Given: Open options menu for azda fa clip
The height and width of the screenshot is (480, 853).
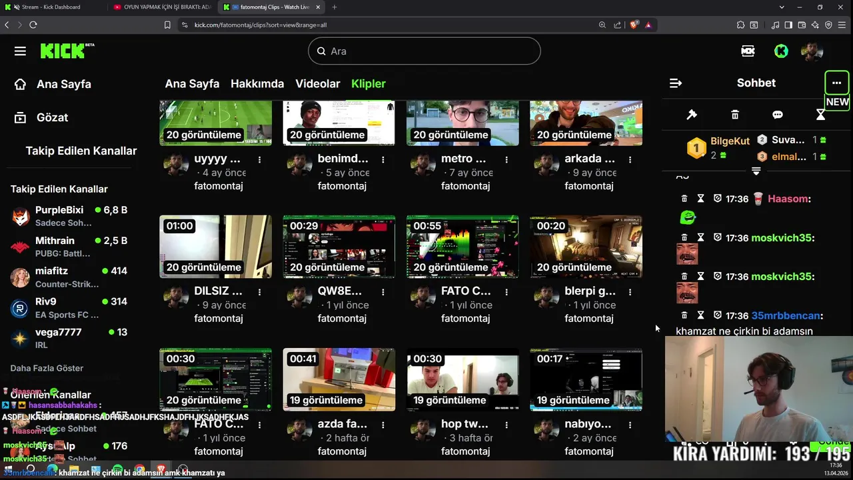Looking at the screenshot, I should 383,425.
